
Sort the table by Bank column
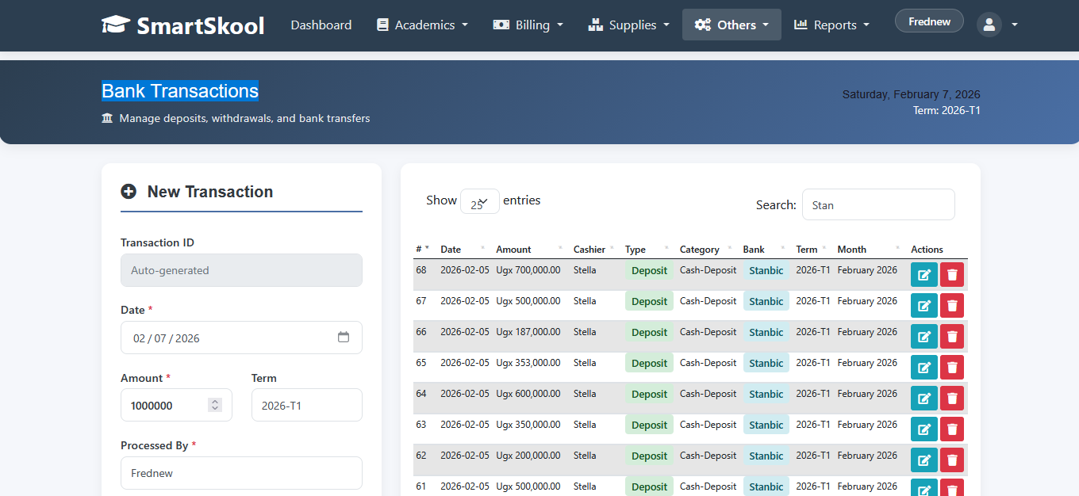[x=754, y=250]
